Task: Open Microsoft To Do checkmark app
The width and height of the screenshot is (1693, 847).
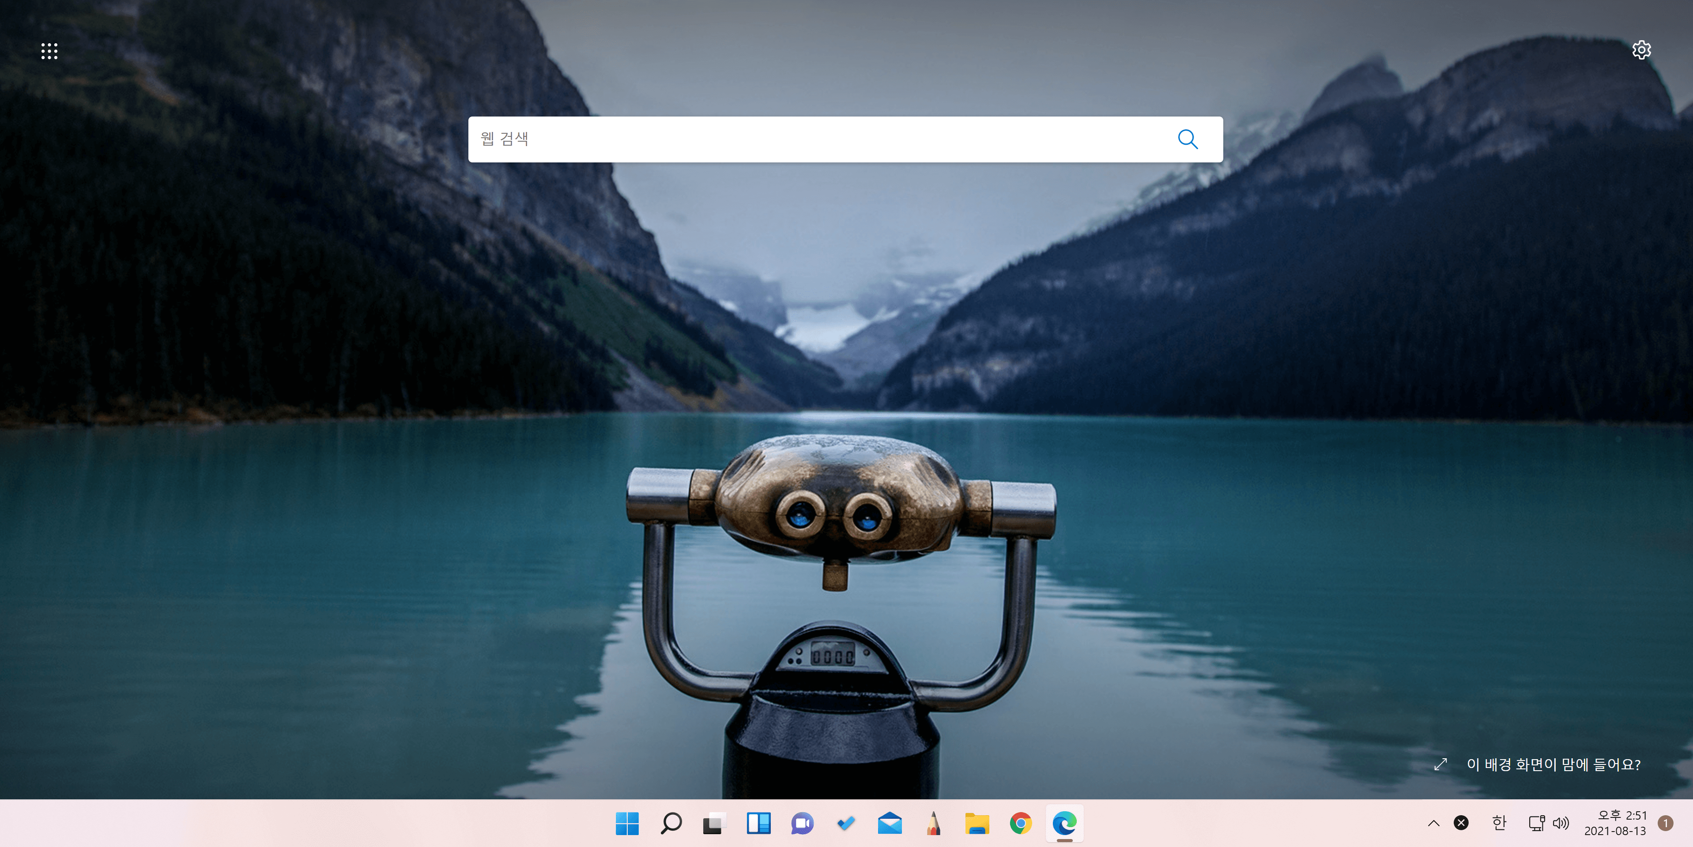Action: tap(846, 823)
